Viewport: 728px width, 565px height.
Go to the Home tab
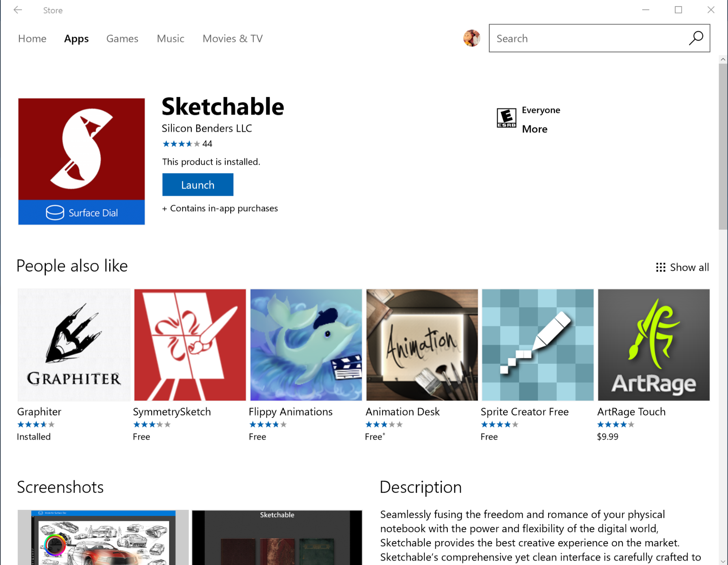[32, 39]
